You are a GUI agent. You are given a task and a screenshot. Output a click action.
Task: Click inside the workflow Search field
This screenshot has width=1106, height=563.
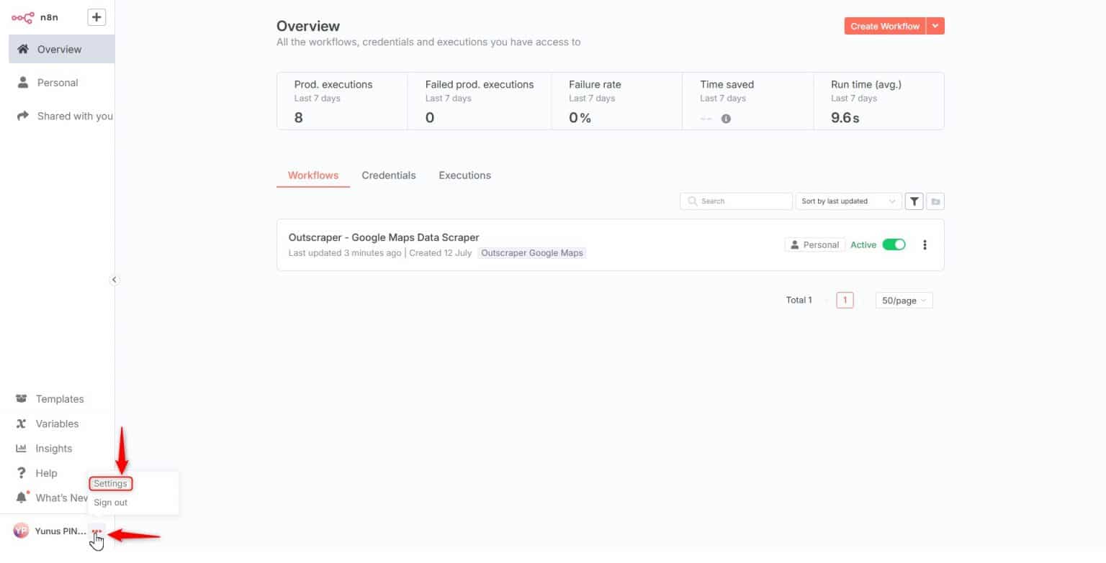[x=736, y=201]
